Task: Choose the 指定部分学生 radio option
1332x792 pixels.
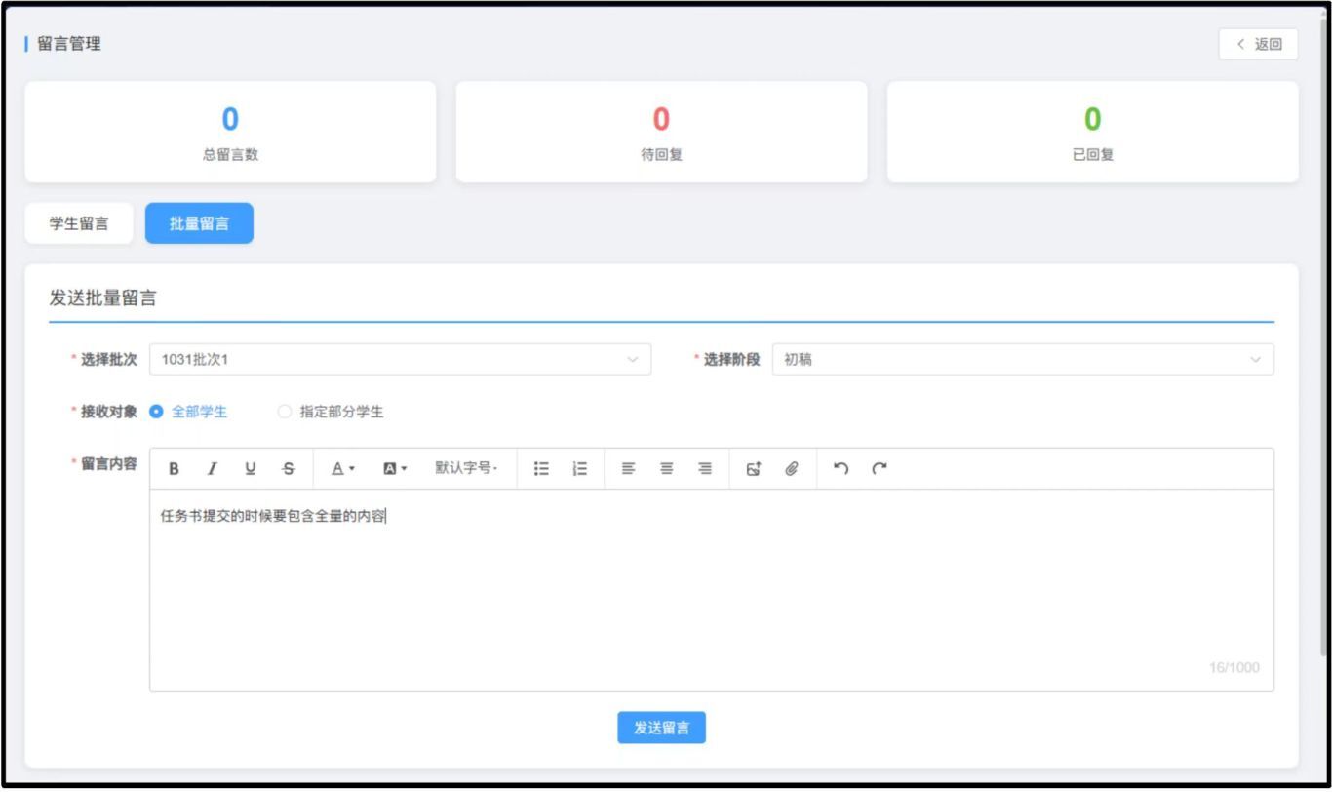Action: tap(285, 412)
